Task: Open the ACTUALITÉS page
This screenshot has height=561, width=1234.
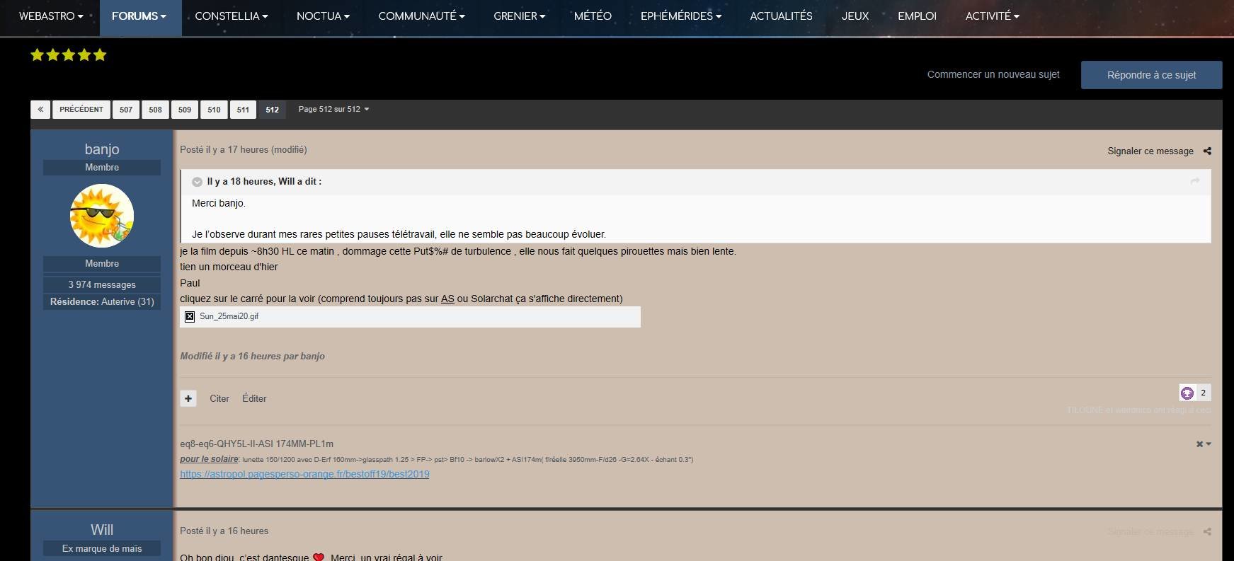Action: click(x=781, y=16)
